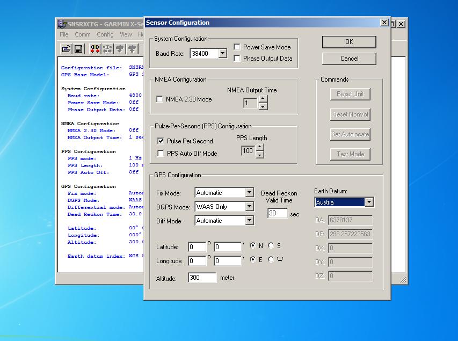Open the Earth Datum dropdown list
458x341 pixels.
point(369,202)
